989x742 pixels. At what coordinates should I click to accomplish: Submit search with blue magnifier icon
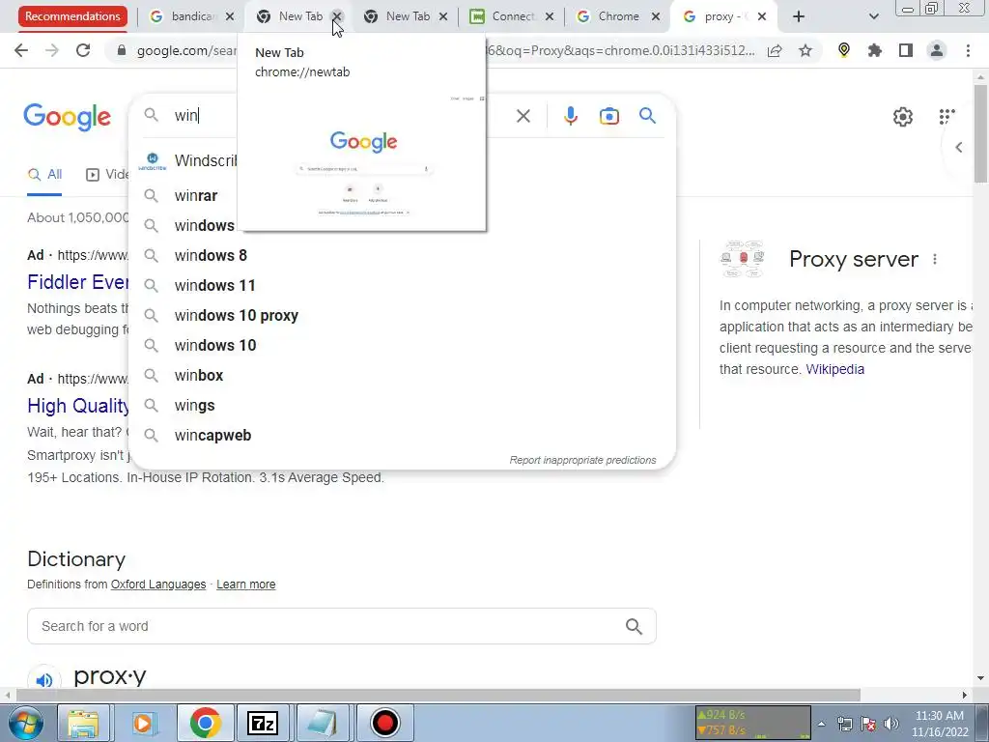[647, 116]
